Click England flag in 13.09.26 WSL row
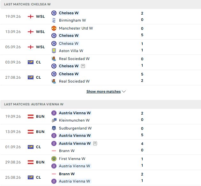Image resolution: width=201 pixels, height=186 pixels. tap(31, 32)
